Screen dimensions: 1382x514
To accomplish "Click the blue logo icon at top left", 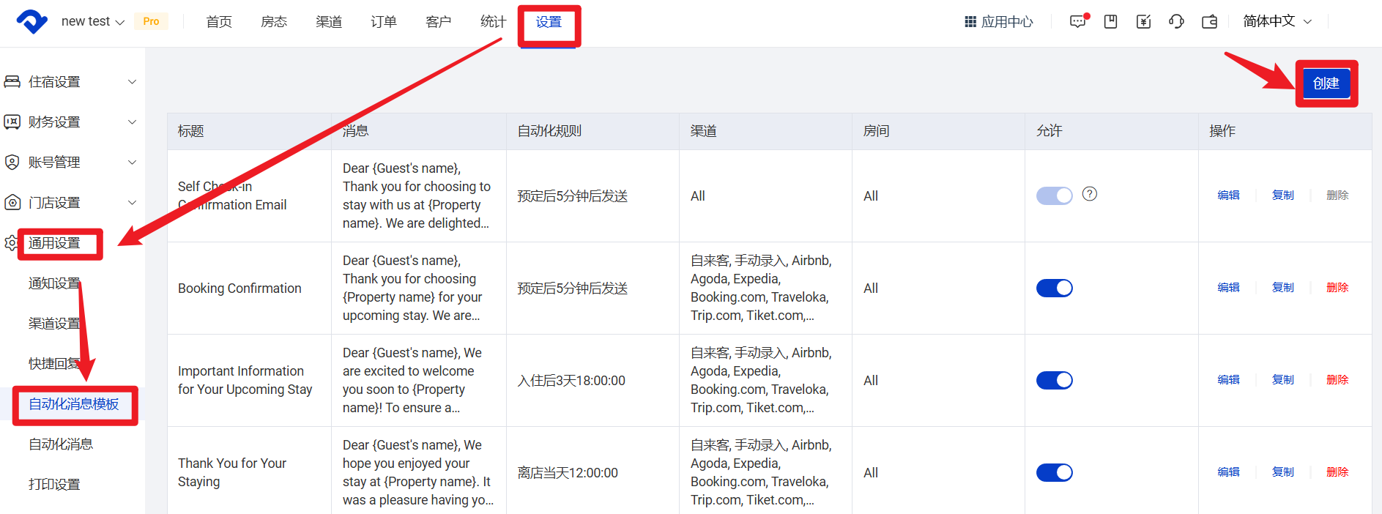I will click(x=31, y=21).
